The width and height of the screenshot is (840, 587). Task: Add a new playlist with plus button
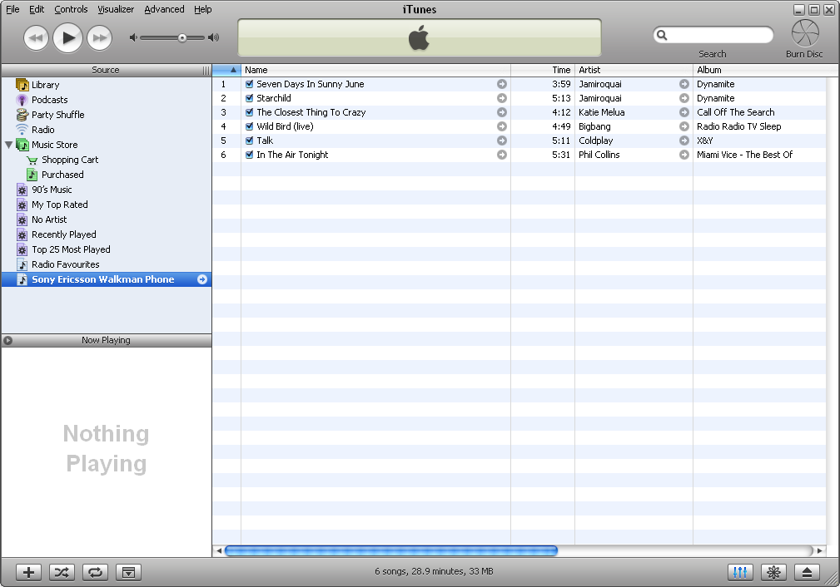pos(28,572)
